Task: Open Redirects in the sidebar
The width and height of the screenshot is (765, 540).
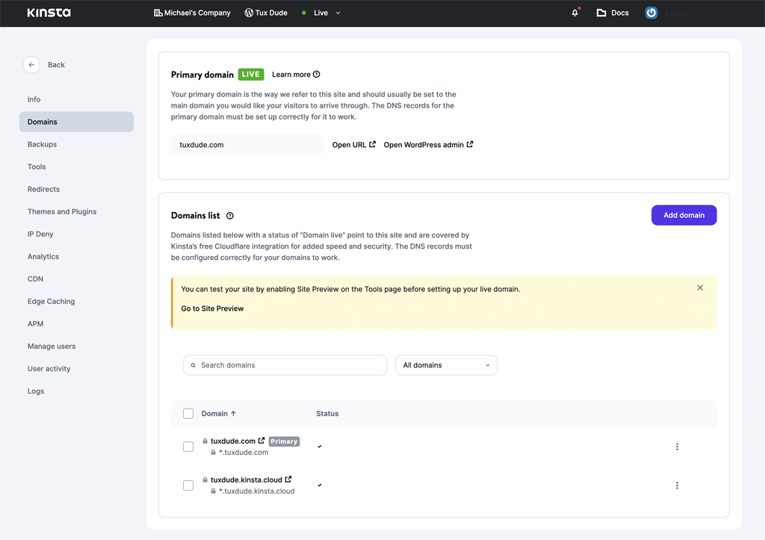Action: [x=43, y=189]
